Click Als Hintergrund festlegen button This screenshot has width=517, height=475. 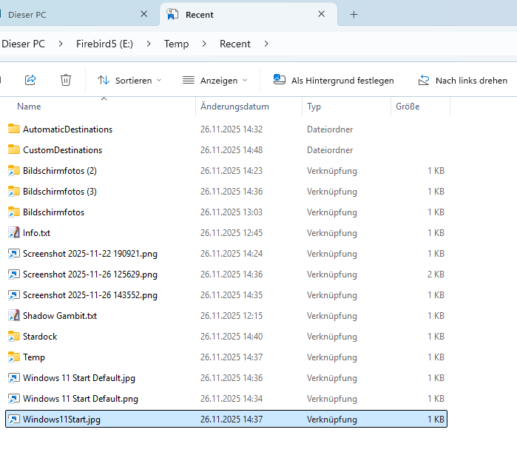334,80
